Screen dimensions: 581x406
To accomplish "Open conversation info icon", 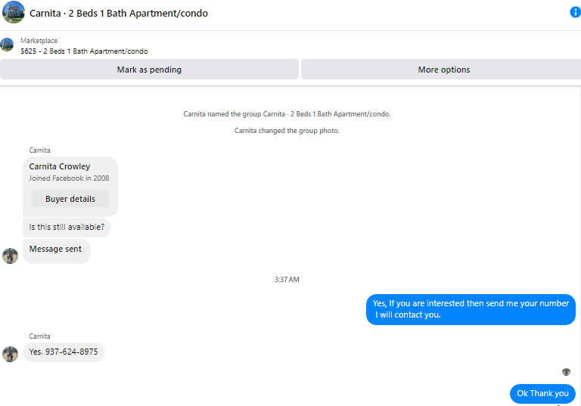I will coord(575,12).
